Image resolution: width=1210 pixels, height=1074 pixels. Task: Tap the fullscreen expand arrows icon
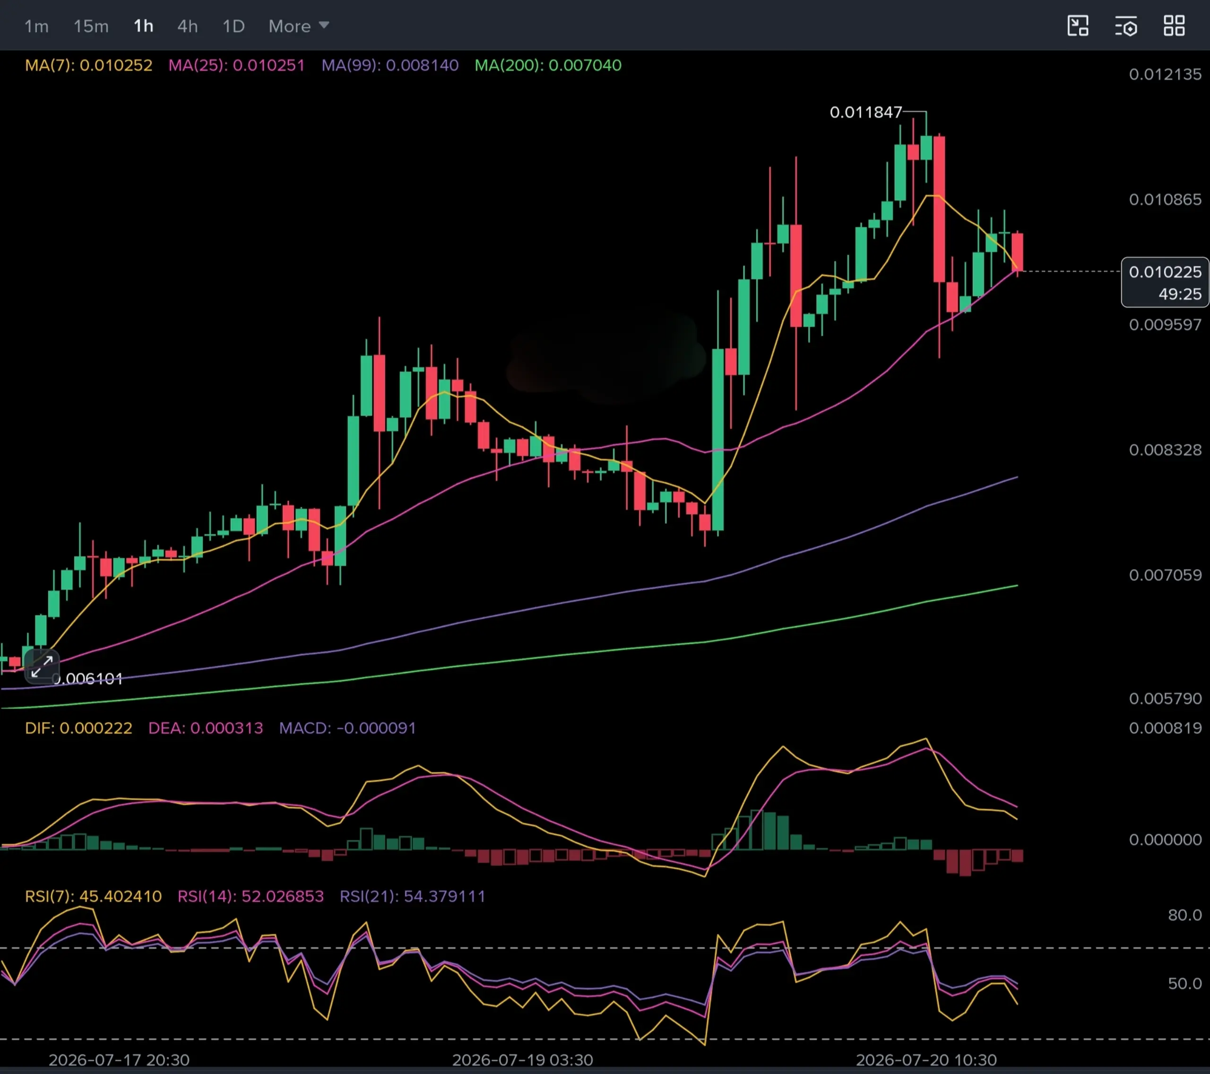[x=42, y=667]
